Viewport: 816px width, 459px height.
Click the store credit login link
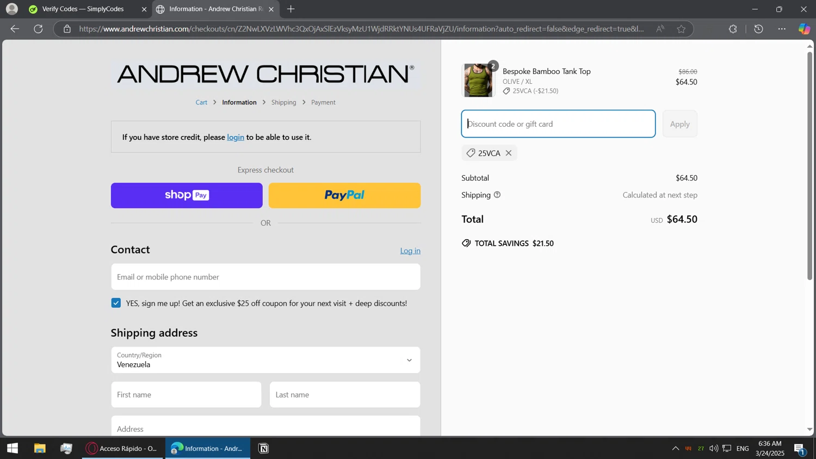pyautogui.click(x=236, y=137)
